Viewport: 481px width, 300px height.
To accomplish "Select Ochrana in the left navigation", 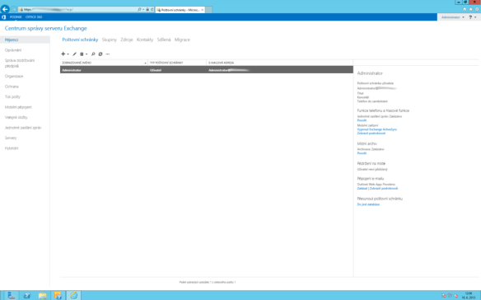I will pos(12,87).
